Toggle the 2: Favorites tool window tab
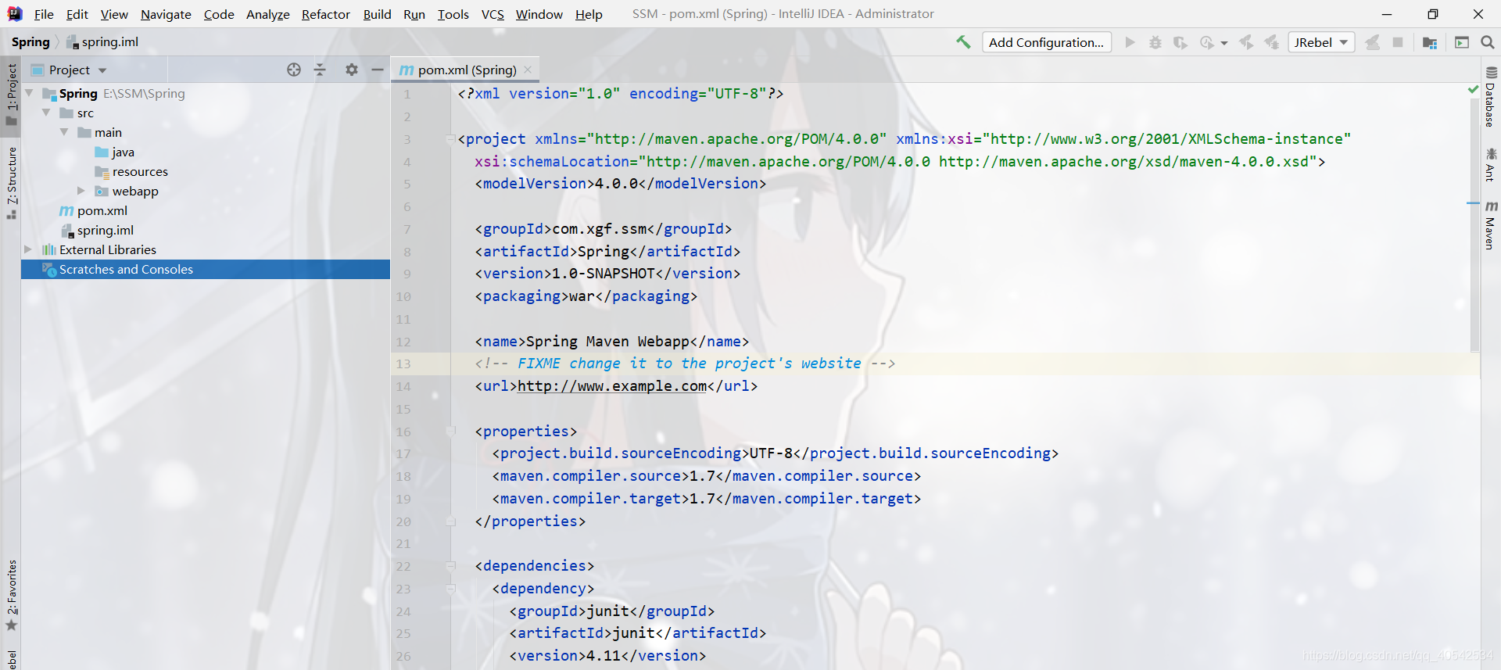This screenshot has height=670, width=1501. 11,594
